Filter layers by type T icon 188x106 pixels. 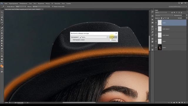pos(177,12)
